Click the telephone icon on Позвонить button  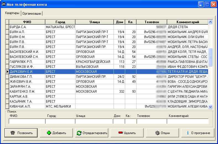12,133
